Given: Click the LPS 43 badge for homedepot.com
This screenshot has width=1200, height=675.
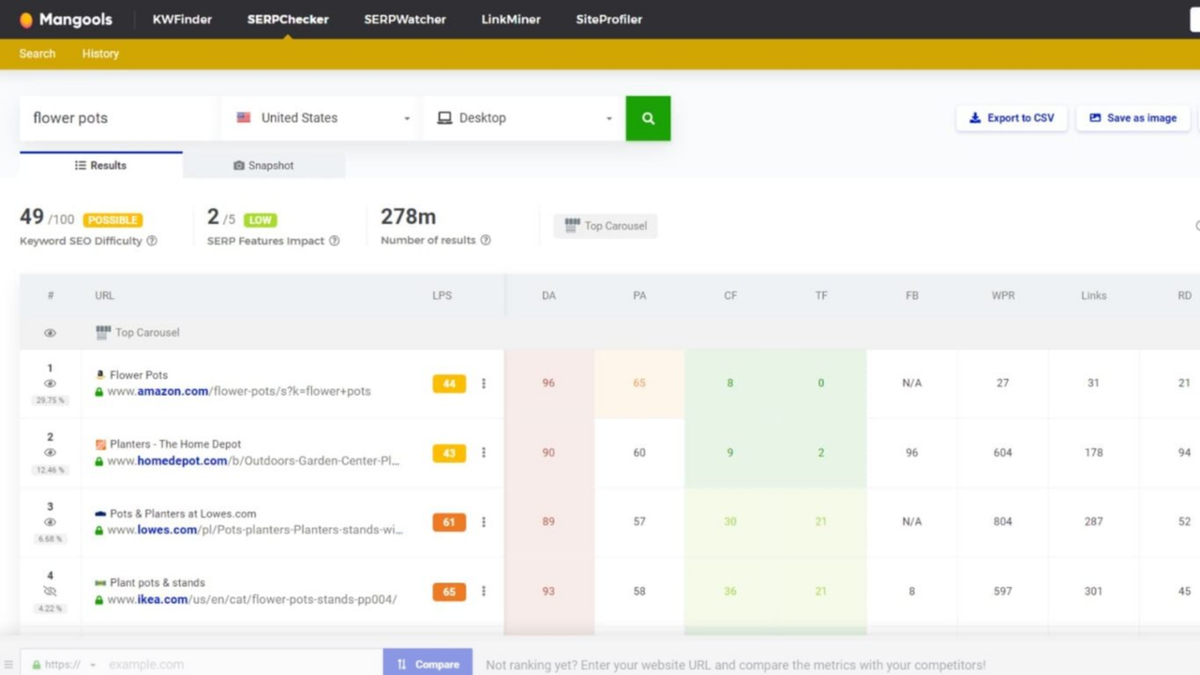Looking at the screenshot, I should 449,453.
